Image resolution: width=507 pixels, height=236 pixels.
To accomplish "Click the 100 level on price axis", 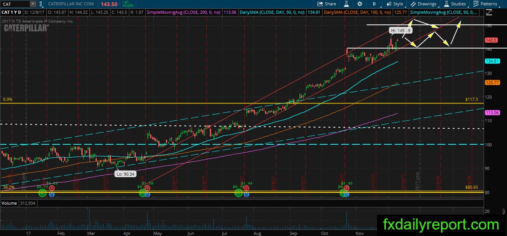I will [x=488, y=145].
